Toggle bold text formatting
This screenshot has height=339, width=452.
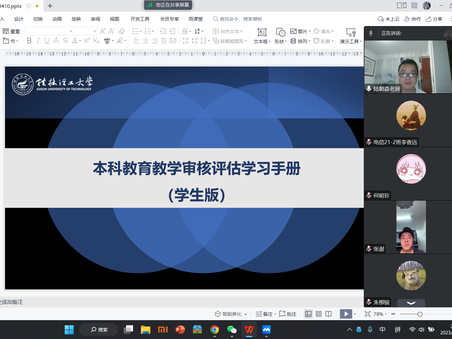click(x=29, y=40)
